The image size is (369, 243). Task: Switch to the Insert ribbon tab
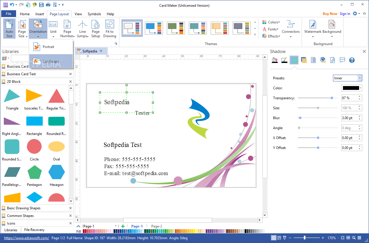point(40,14)
